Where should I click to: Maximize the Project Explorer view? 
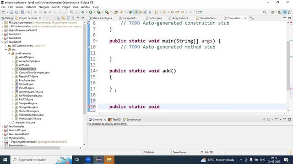(x=83, y=18)
